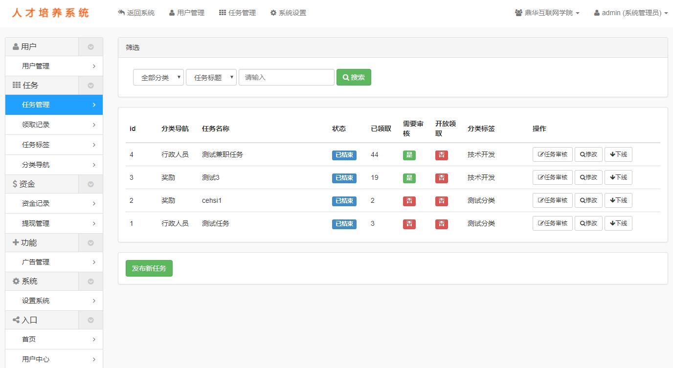The image size is (673, 368).
Task: Collapse the 资金 sidebar section arrow
Action: (x=90, y=184)
